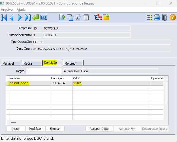
Task: Click the Agrupar Início button
Action: (99, 129)
